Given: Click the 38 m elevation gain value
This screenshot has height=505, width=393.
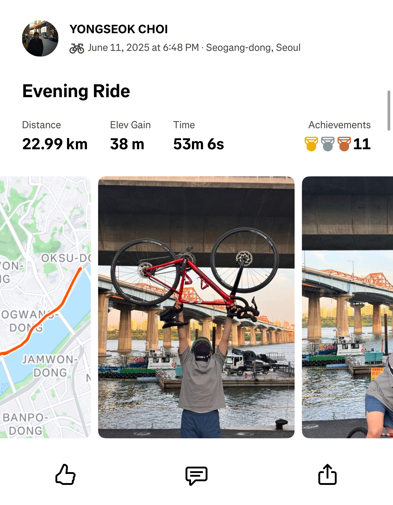Looking at the screenshot, I should [127, 144].
